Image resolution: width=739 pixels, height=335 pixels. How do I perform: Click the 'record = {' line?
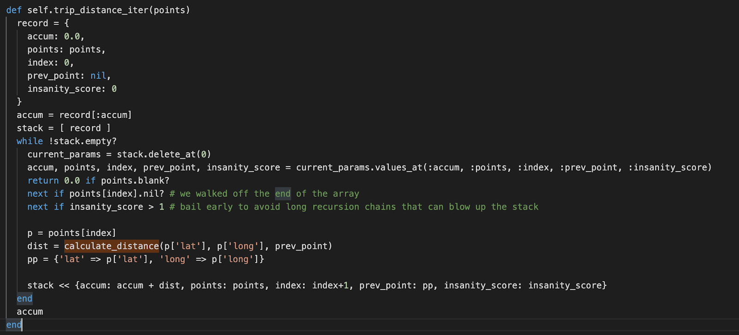[x=43, y=23]
